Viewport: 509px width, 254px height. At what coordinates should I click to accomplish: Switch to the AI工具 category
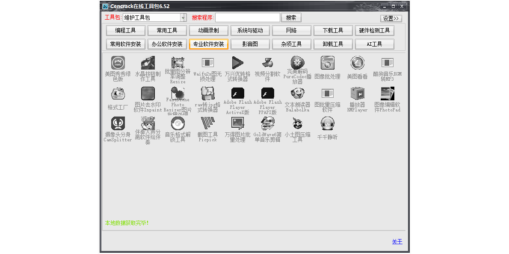[x=374, y=44]
